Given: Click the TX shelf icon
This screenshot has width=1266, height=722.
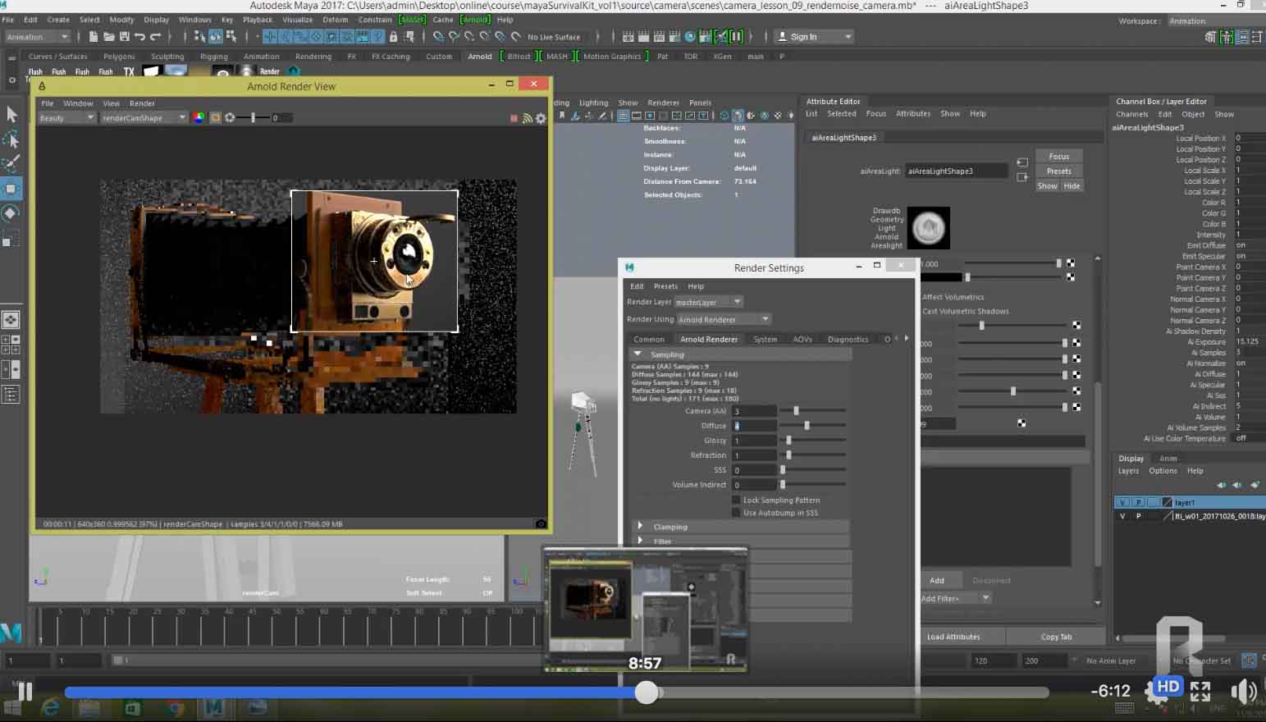Looking at the screenshot, I should point(129,71).
